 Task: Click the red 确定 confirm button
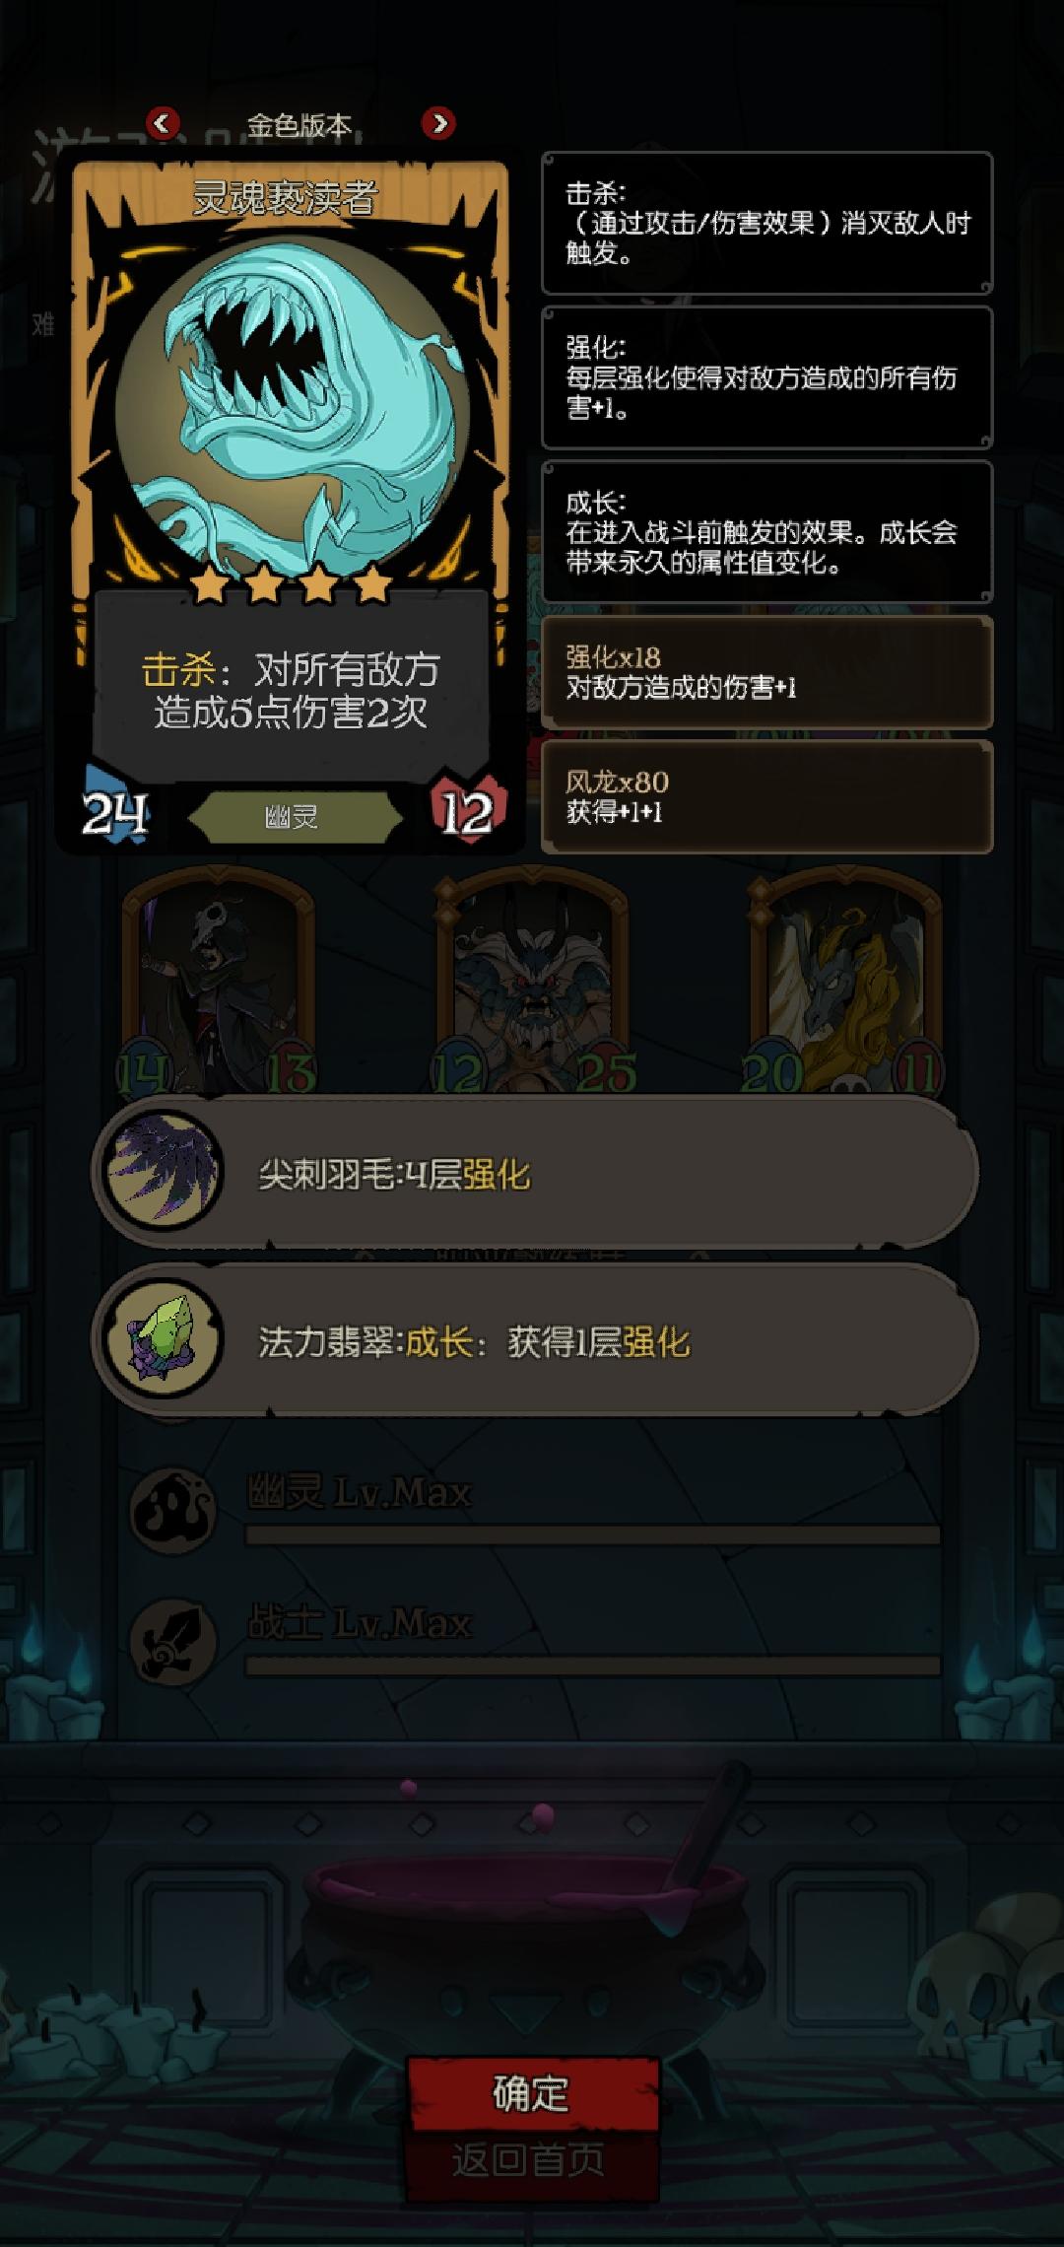532,2093
